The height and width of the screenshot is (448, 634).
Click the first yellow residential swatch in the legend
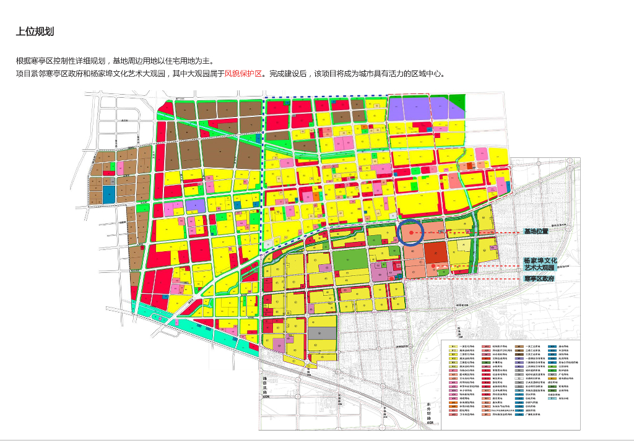[454, 347]
